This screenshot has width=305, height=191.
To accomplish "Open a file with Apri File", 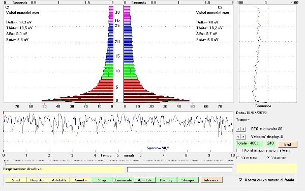I will [x=145, y=180].
